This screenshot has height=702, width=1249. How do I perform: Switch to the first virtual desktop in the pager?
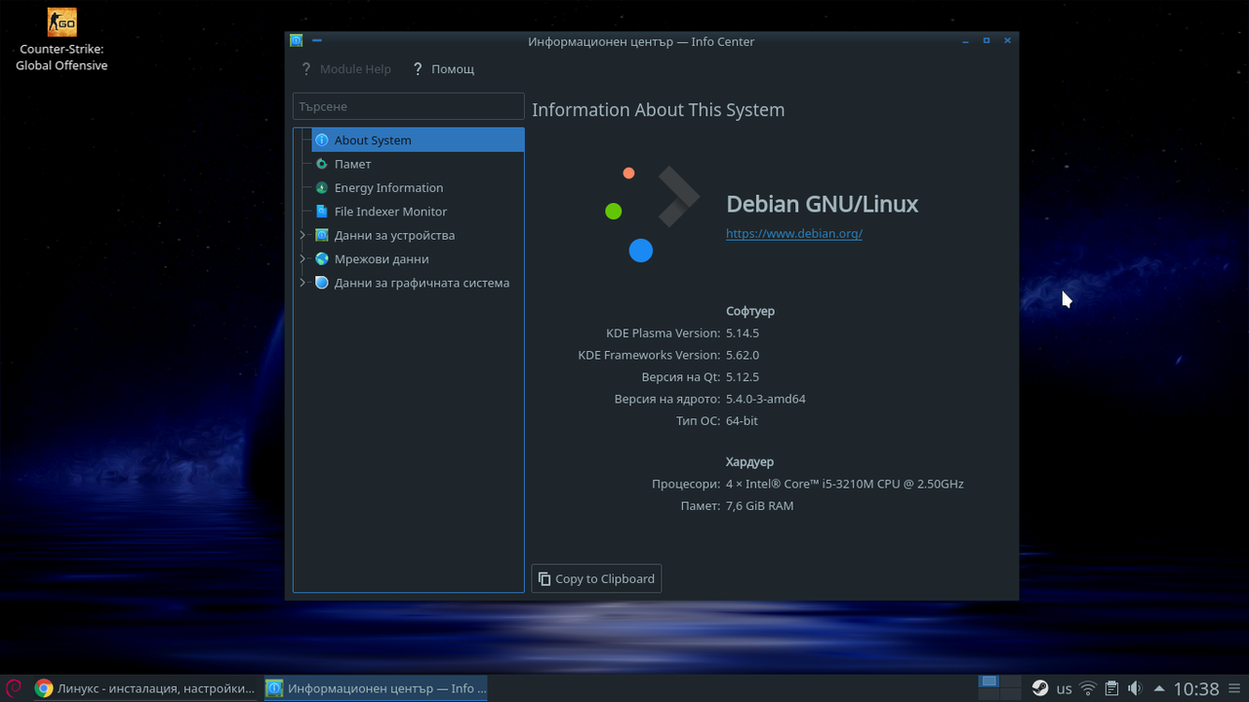(x=988, y=682)
